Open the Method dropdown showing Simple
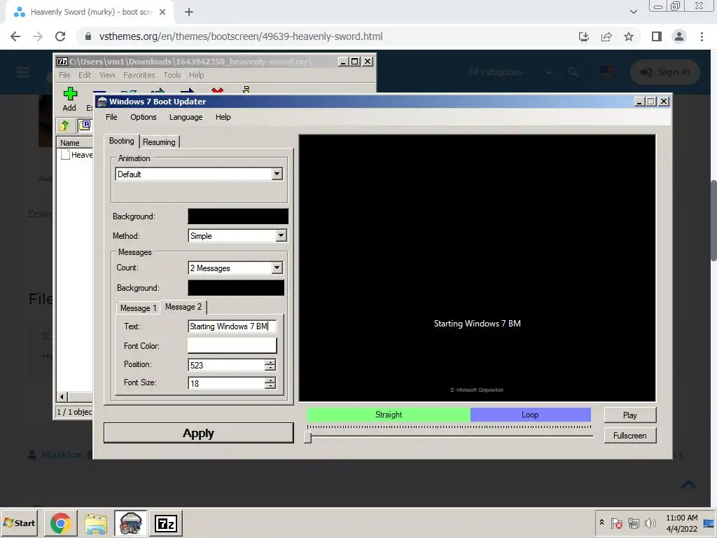This screenshot has height=538, width=717. [x=281, y=235]
